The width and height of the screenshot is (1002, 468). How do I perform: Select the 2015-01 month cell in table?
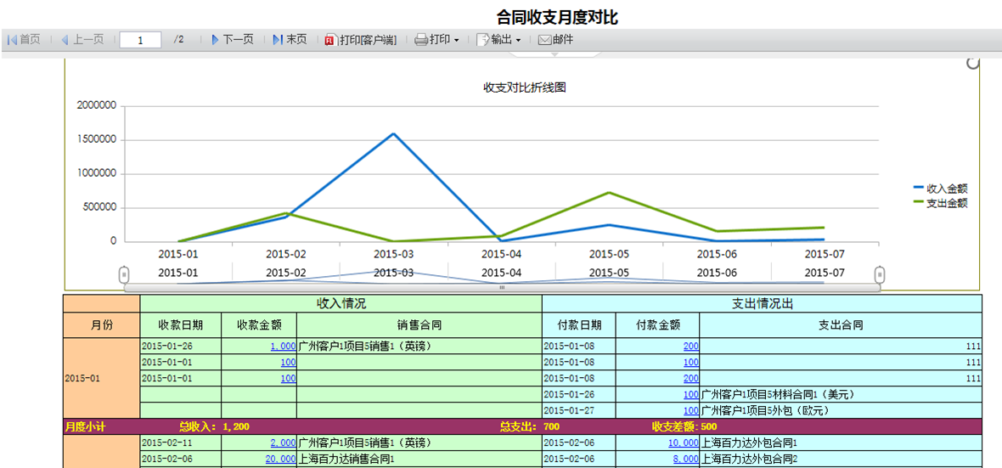click(101, 379)
